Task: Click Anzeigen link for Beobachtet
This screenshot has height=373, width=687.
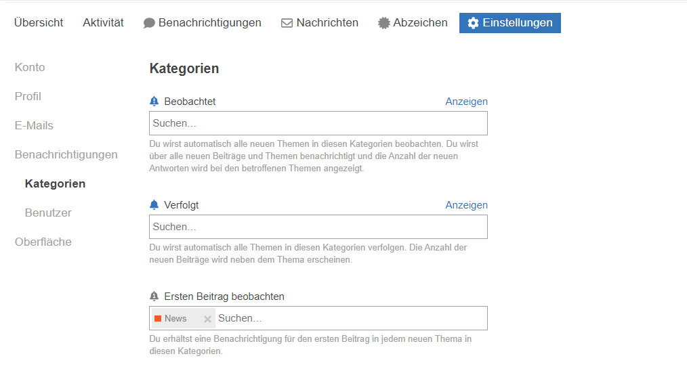Action: (x=466, y=102)
